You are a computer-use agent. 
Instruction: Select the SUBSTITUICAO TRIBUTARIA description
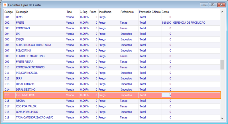33,45
